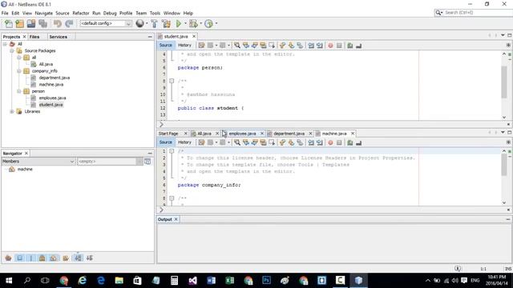Switch to the employee.java editor tab
Viewport: 513px width, 288px height.
click(x=242, y=134)
